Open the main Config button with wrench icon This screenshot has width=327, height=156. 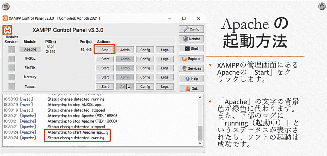tap(191, 29)
